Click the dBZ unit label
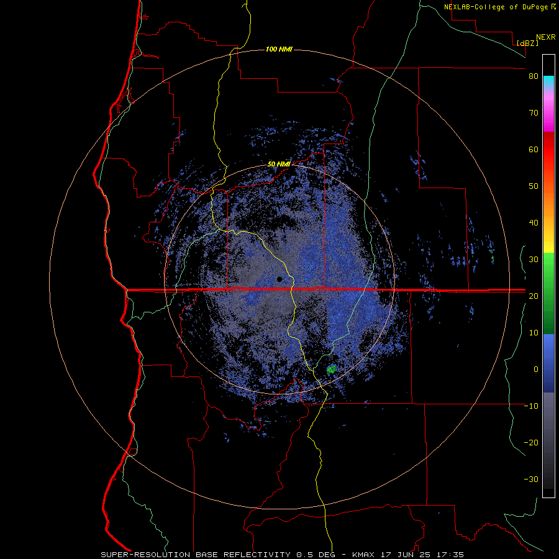The height and width of the screenshot is (559, 559). (527, 43)
